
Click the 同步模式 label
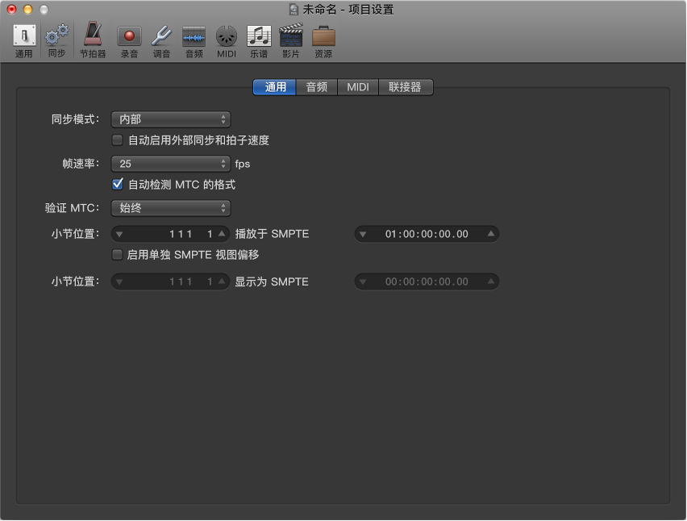pos(75,119)
